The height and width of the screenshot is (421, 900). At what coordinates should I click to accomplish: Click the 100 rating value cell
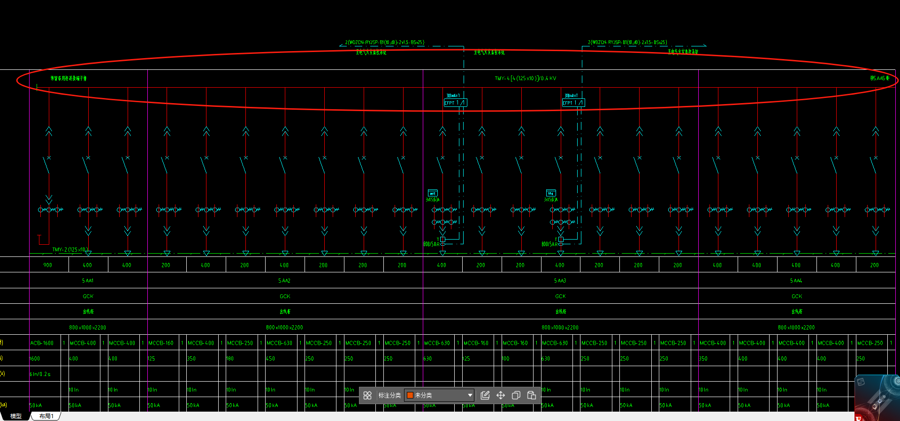click(505, 359)
